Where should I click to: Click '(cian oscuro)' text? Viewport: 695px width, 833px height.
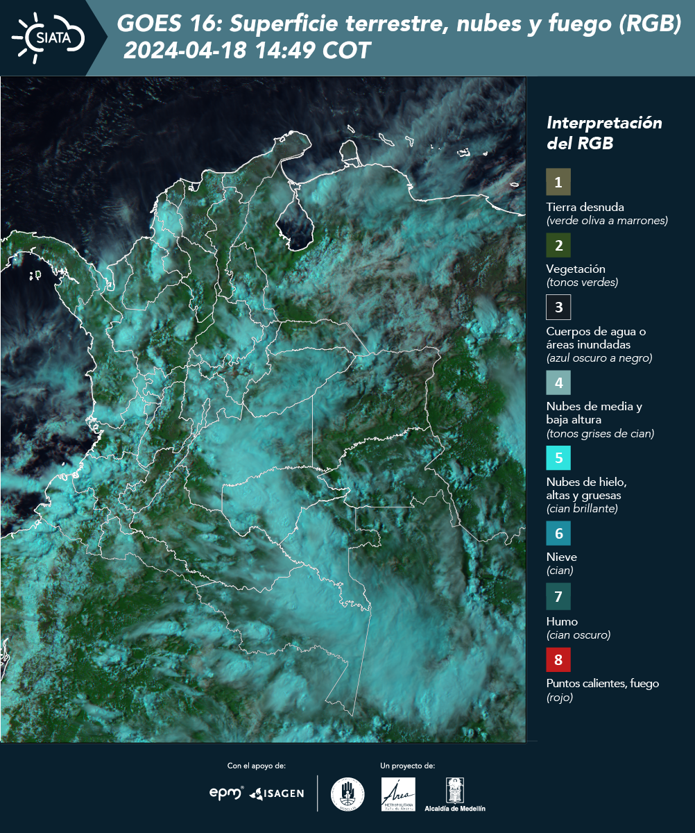point(578,635)
